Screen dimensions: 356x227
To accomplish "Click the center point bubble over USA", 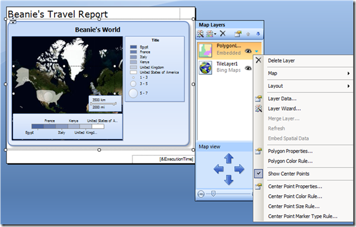I will click(x=48, y=96).
